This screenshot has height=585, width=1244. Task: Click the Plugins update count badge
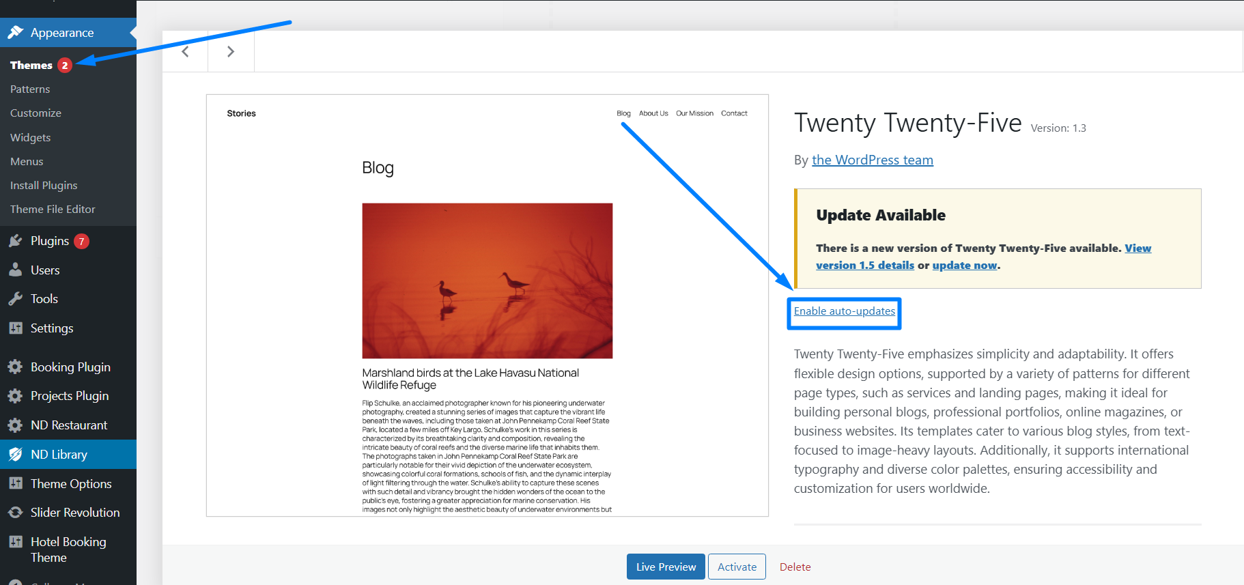(x=81, y=241)
